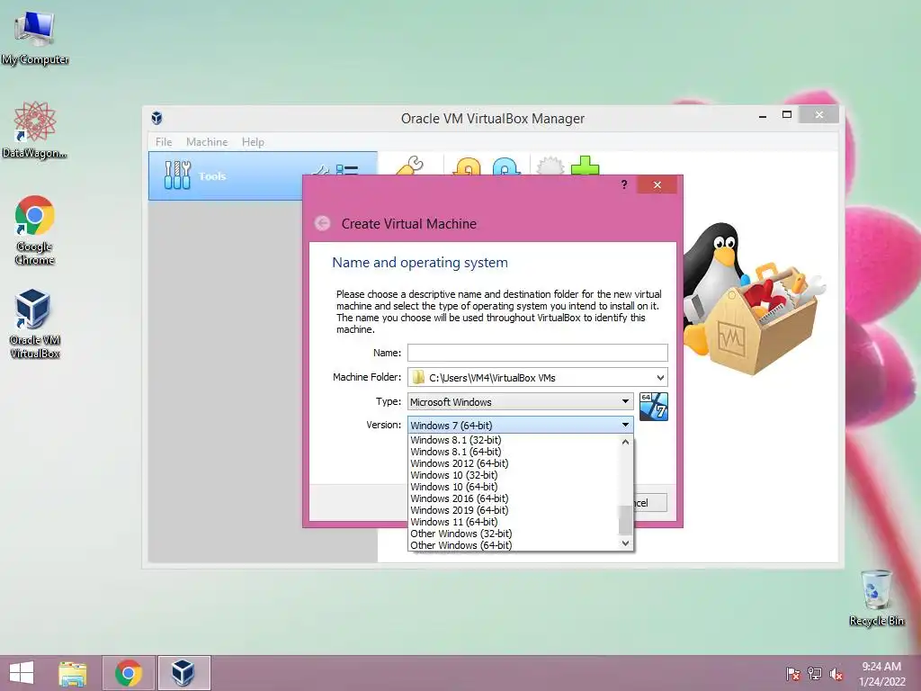Image resolution: width=921 pixels, height=691 pixels.
Task: Select Other Windows (64-bit) version
Action: point(461,546)
